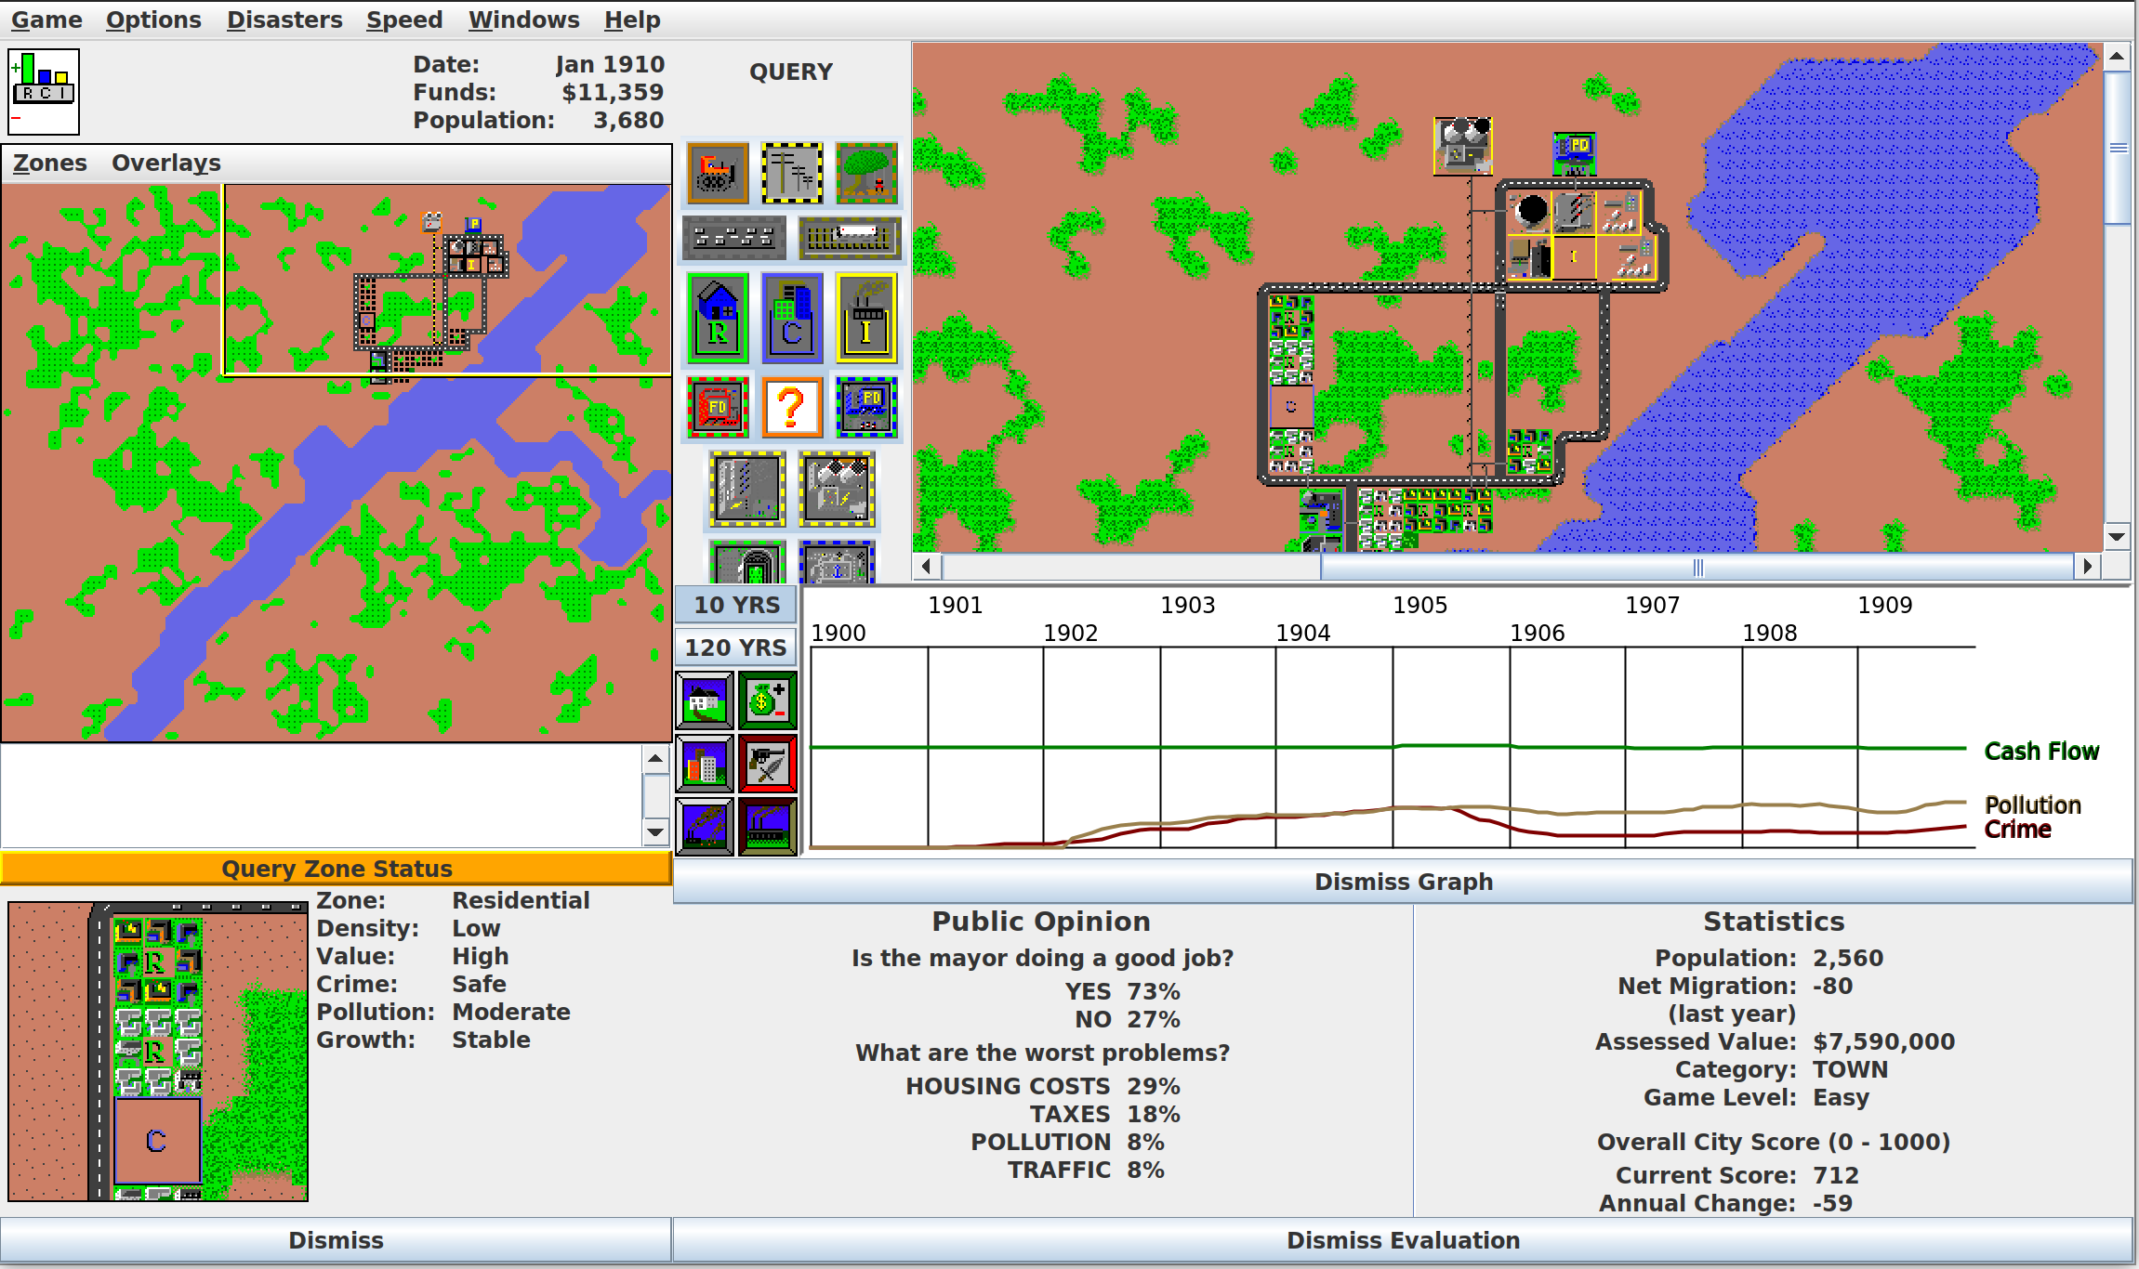
Task: Open the Zones dropdown menu
Action: [x=50, y=164]
